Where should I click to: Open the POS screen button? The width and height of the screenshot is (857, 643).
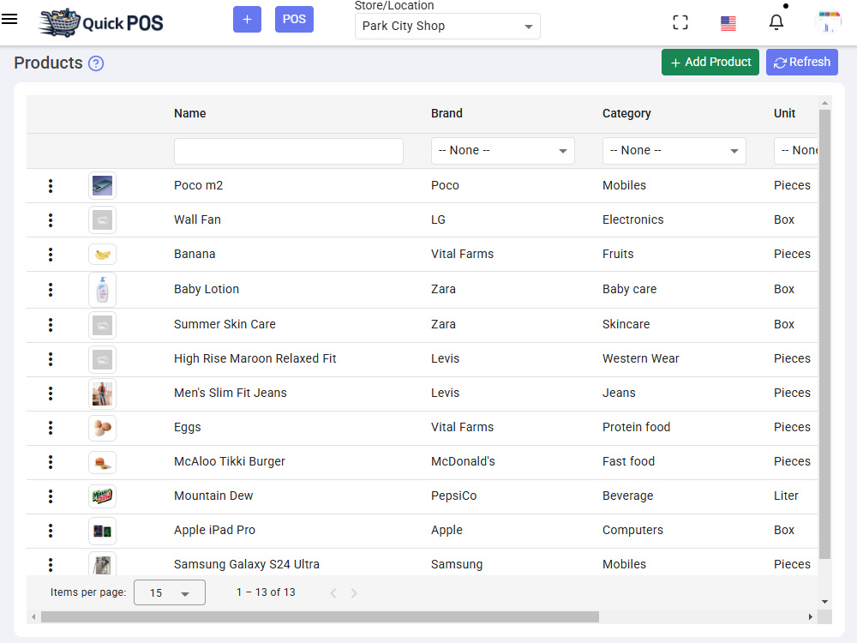[294, 19]
